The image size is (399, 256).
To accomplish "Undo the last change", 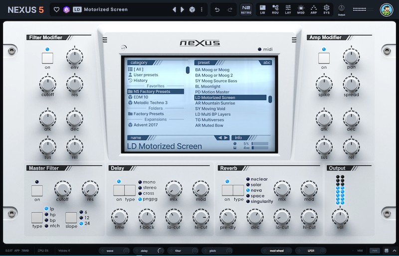I will 217,9.
